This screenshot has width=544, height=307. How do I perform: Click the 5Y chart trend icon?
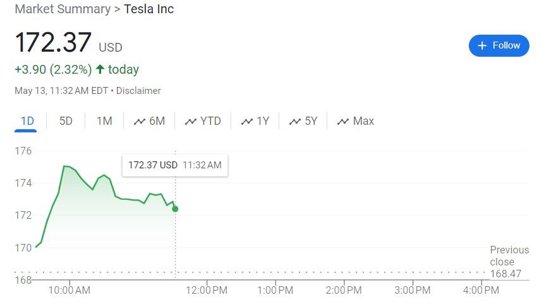(295, 121)
